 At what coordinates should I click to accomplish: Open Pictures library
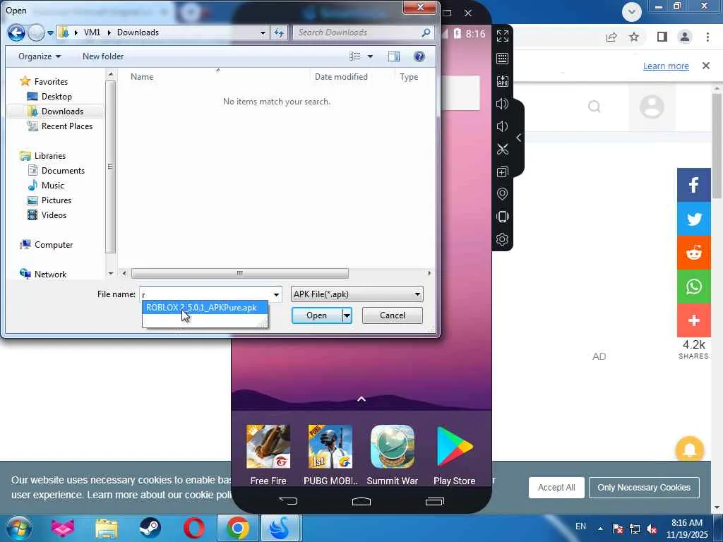pos(56,200)
